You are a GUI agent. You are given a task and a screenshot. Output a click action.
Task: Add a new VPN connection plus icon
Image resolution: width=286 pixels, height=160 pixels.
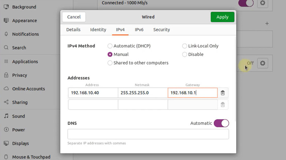(x=267, y=23)
